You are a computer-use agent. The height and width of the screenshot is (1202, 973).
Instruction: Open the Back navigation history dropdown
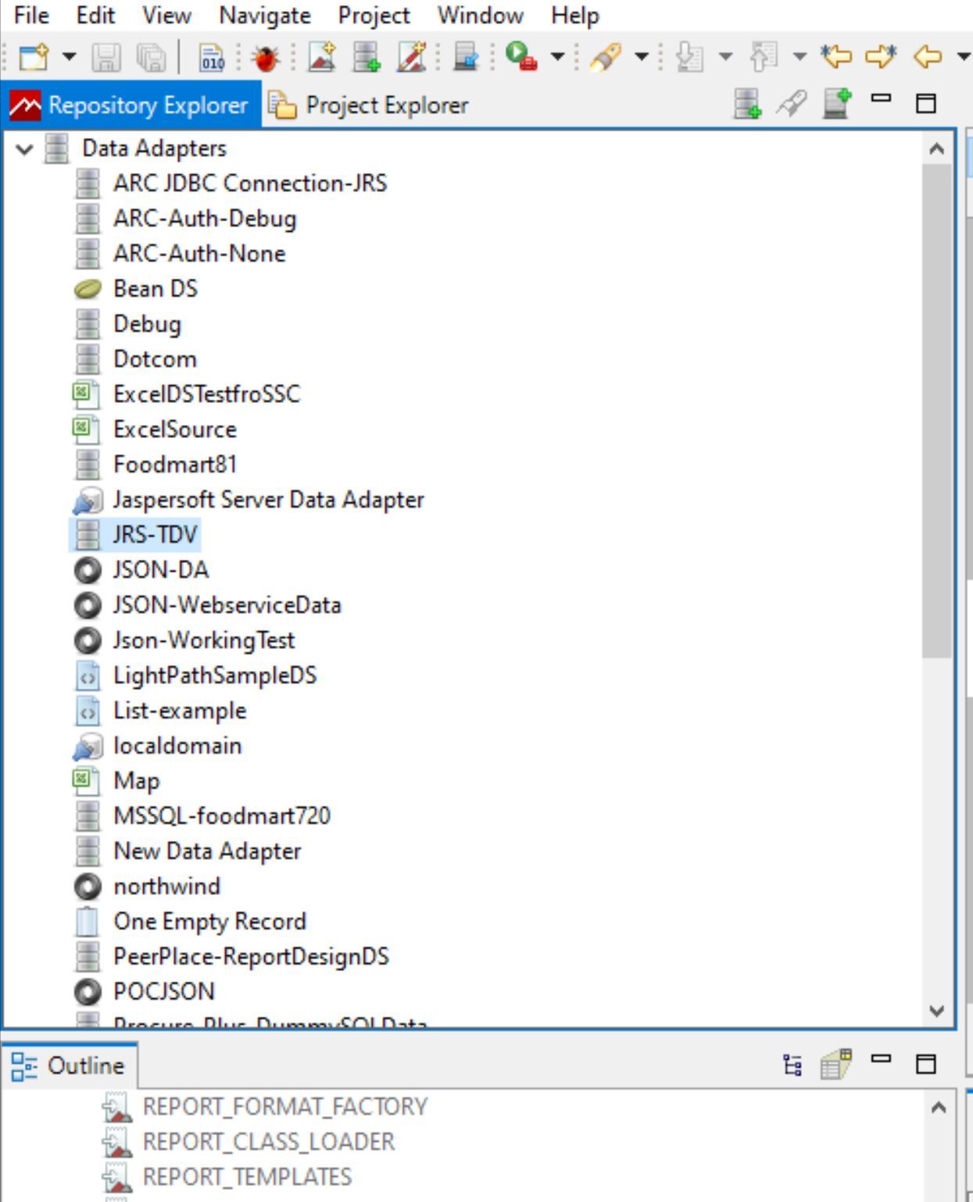coord(963,57)
